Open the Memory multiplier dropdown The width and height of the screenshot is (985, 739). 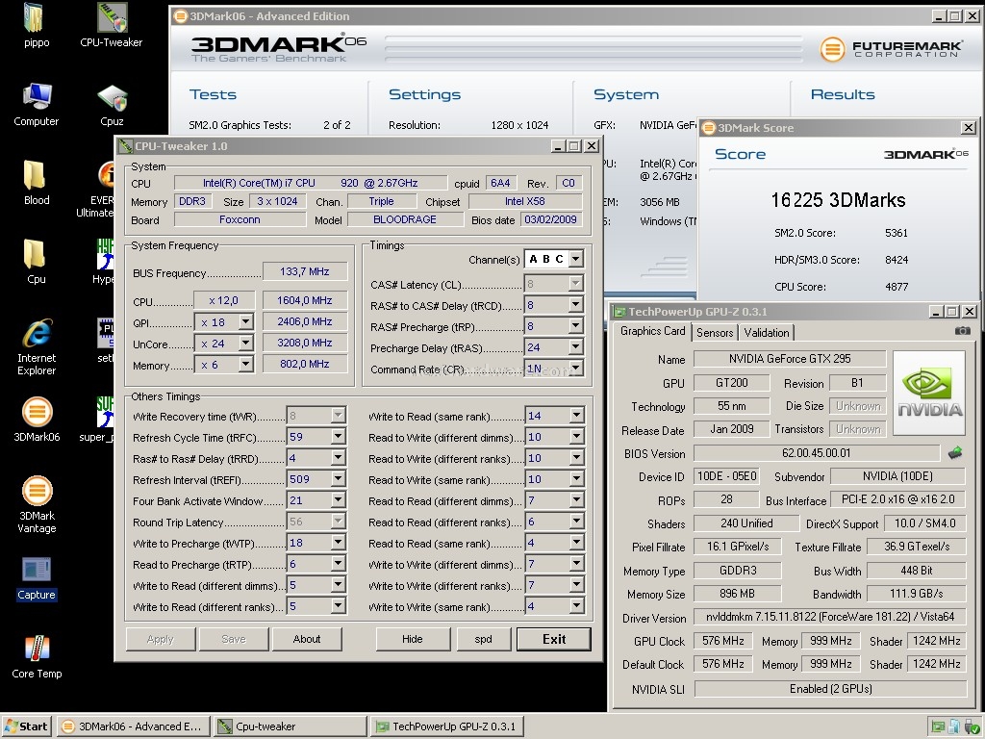[x=246, y=364]
